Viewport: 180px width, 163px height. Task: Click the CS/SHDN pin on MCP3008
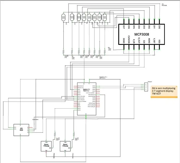129,47
